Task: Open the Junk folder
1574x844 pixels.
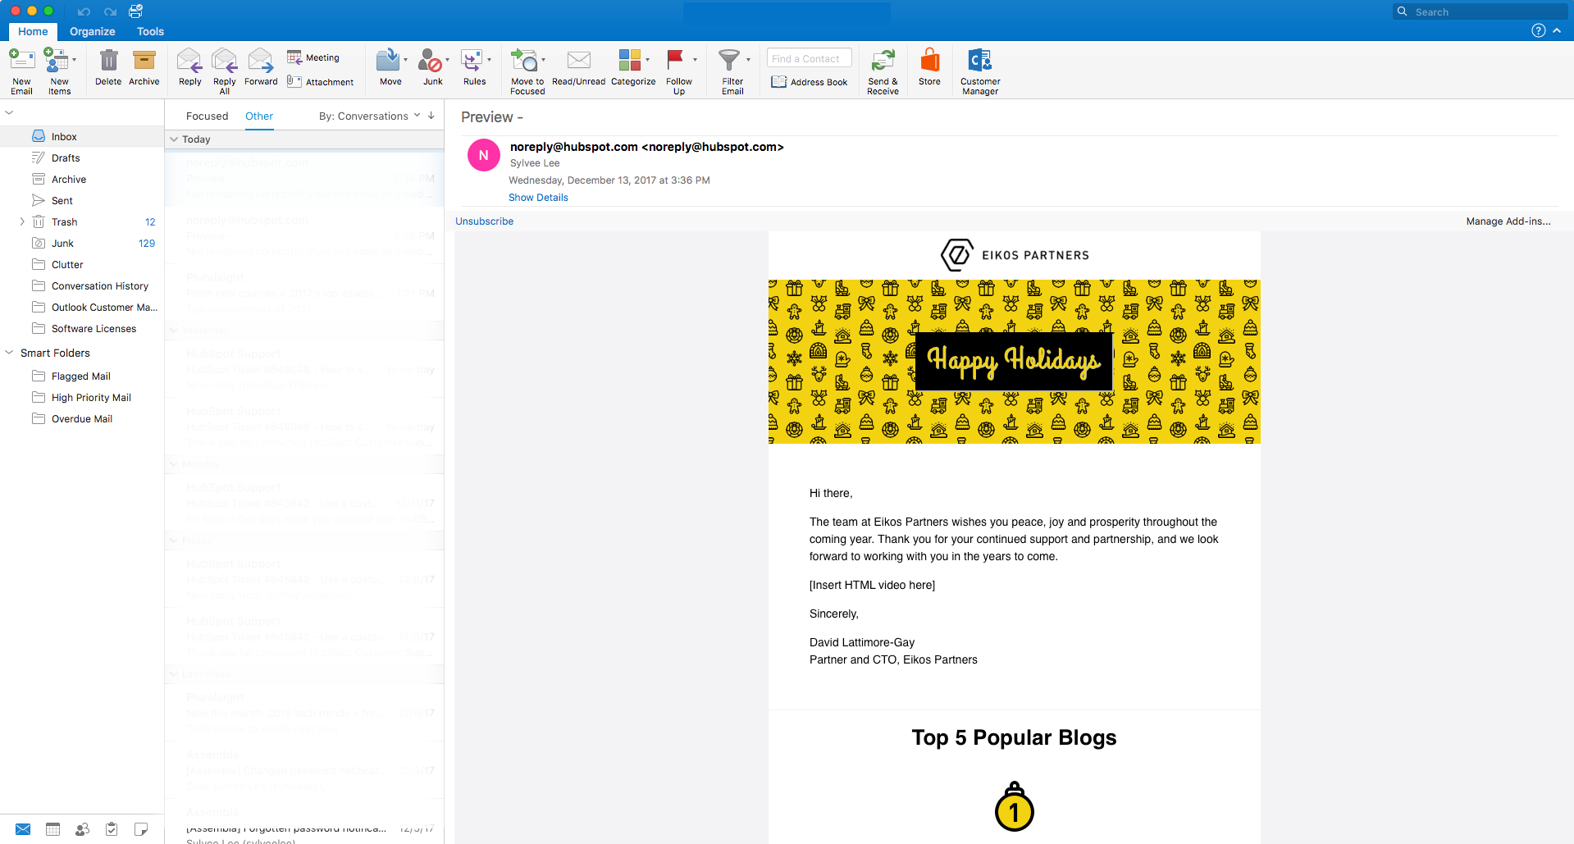Action: coord(82,243)
